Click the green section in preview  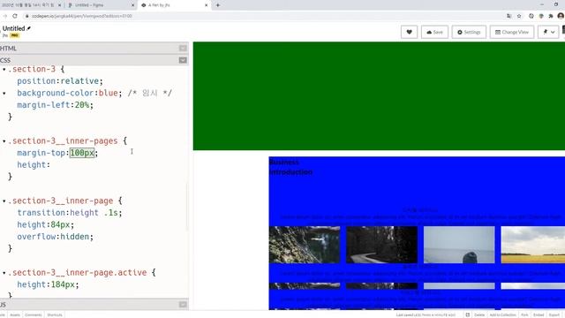coord(379,96)
